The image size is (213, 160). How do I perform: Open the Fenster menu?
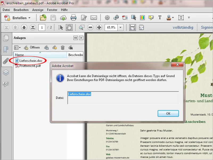[x=52, y=10]
